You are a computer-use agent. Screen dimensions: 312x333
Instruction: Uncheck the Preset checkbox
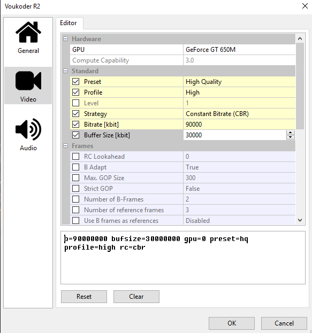click(x=75, y=82)
